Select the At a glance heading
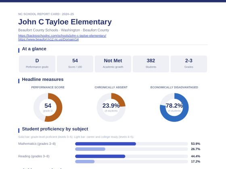The height and width of the screenshot is (169, 226). tap(34, 49)
